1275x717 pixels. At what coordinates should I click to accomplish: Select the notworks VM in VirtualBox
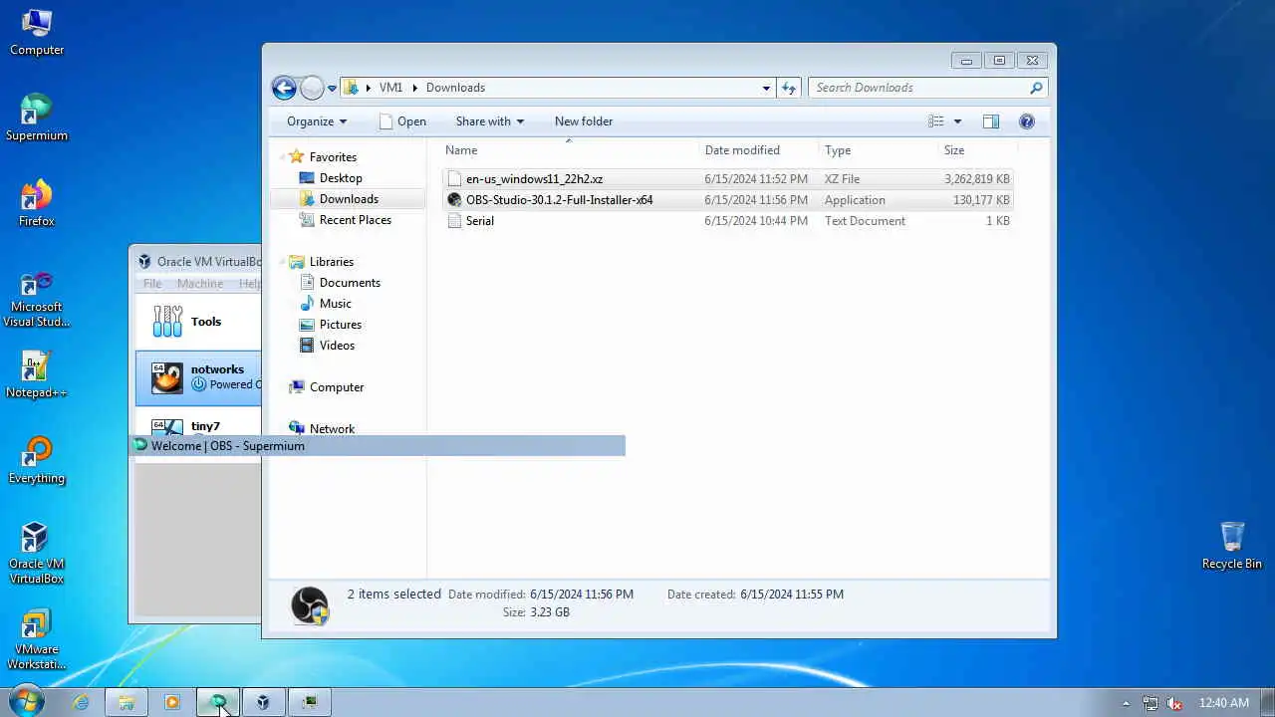click(198, 377)
